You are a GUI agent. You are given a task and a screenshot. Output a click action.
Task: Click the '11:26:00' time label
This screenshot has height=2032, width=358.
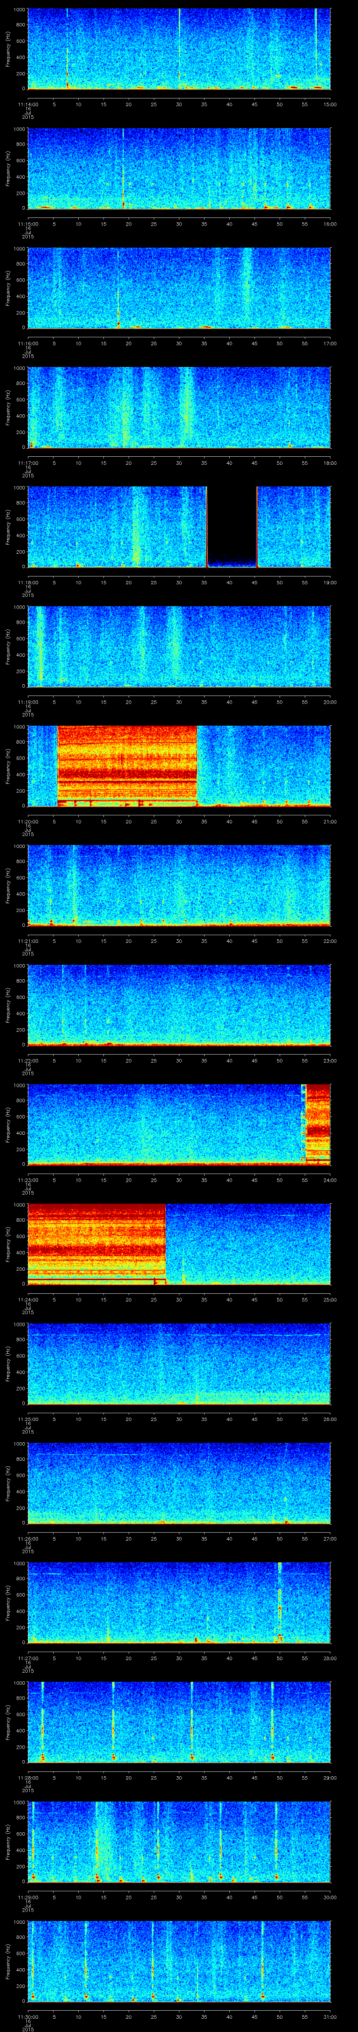(28, 1538)
